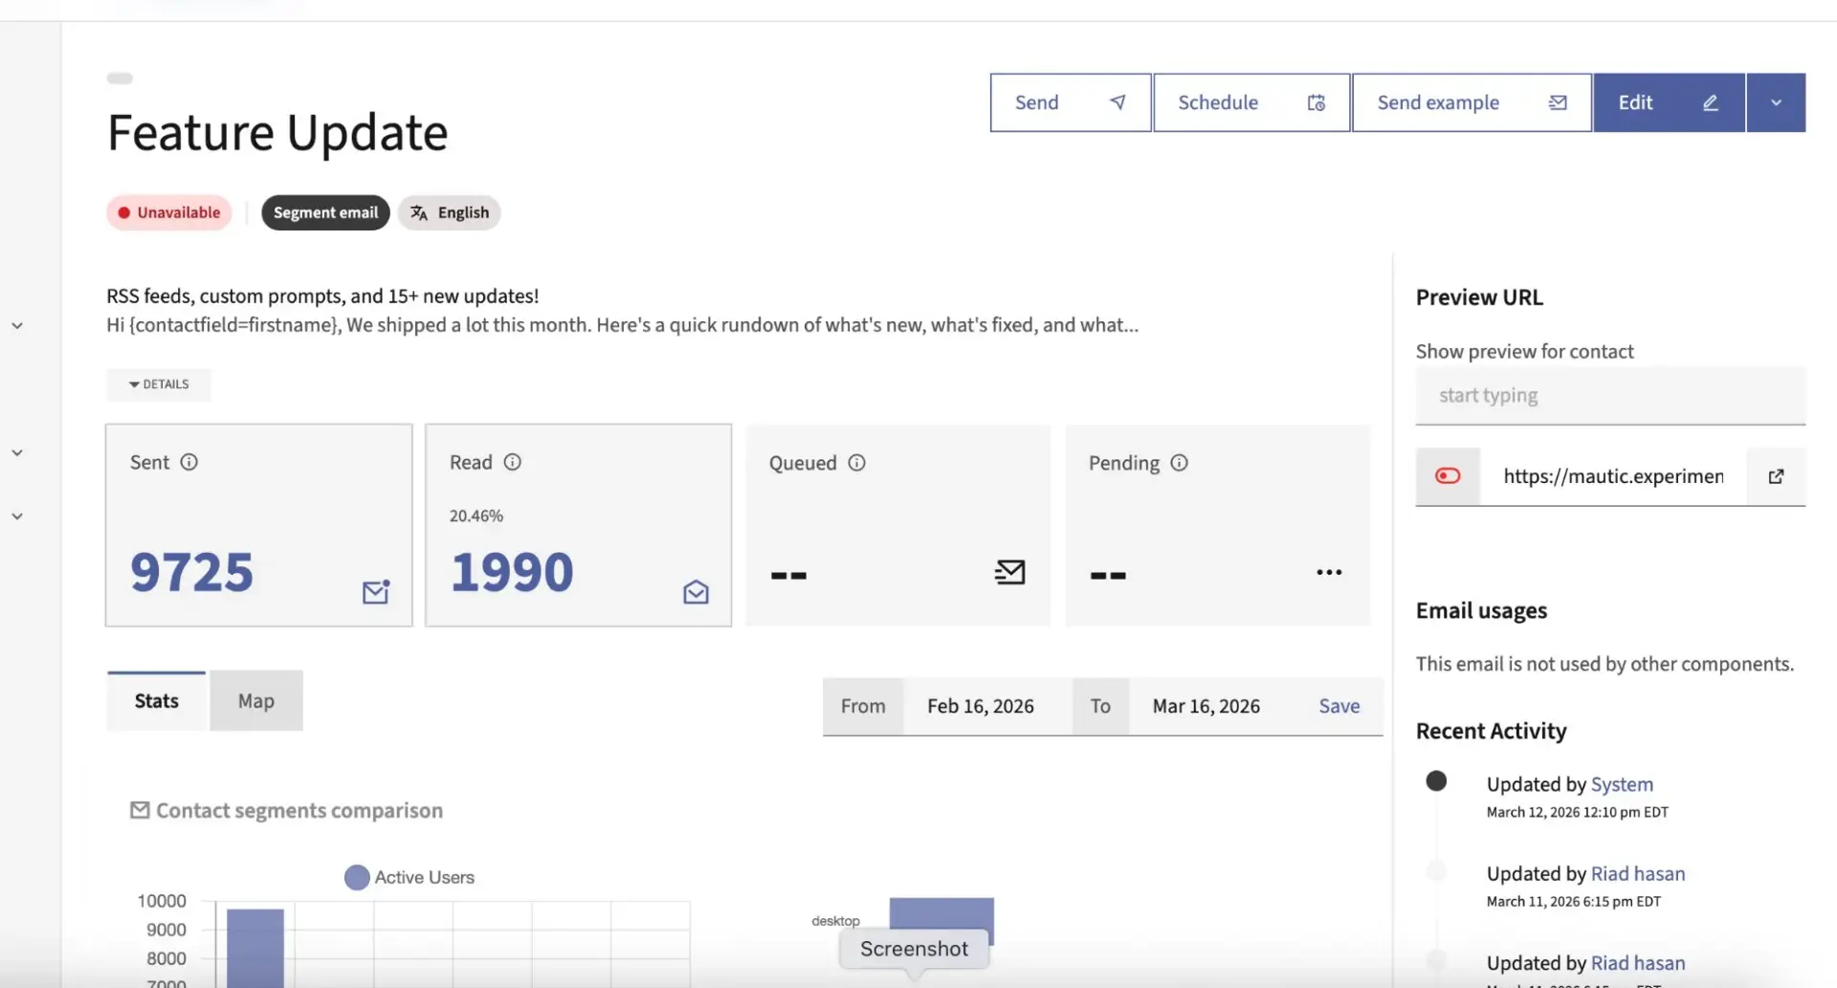Click the envelope icon in the Sent card
Screen dimensions: 1837x988
tap(374, 591)
